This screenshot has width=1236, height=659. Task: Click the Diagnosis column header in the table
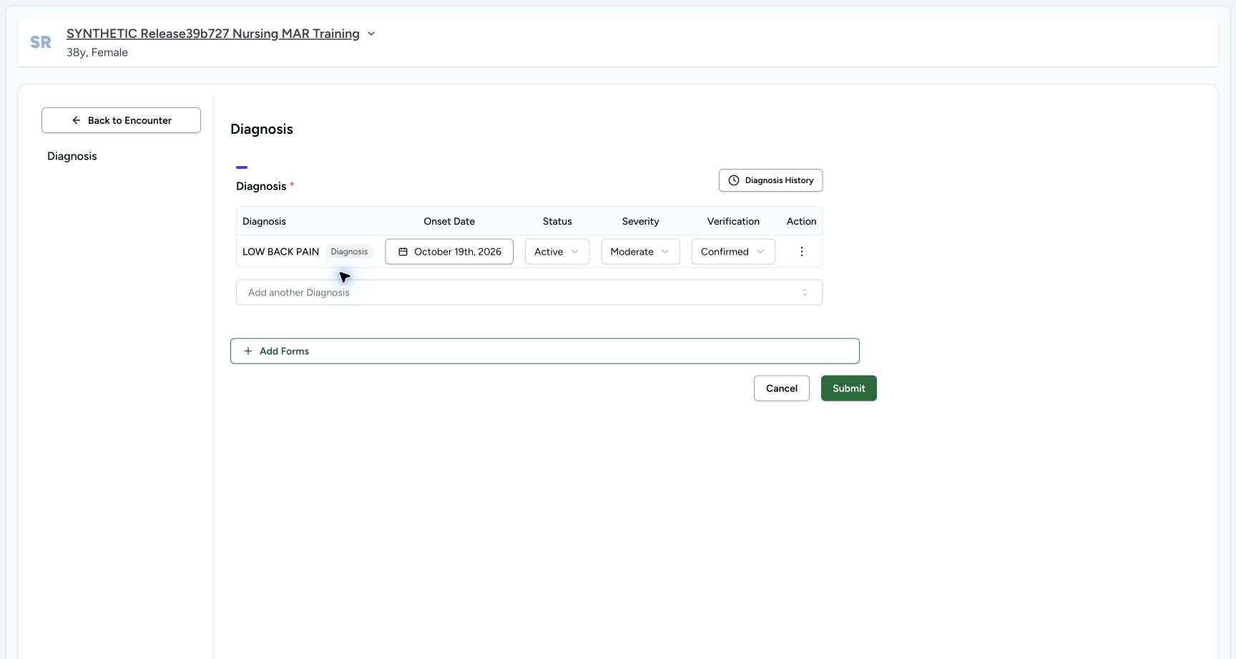(x=264, y=222)
